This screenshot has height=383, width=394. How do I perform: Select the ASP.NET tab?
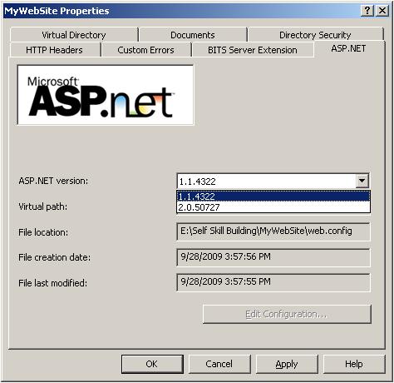click(349, 48)
